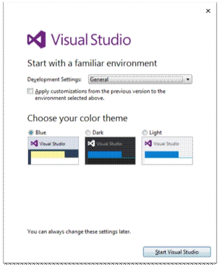The image size is (220, 268).
Task: Click the Blue theme preview thumbnail
Action: [x=53, y=151]
